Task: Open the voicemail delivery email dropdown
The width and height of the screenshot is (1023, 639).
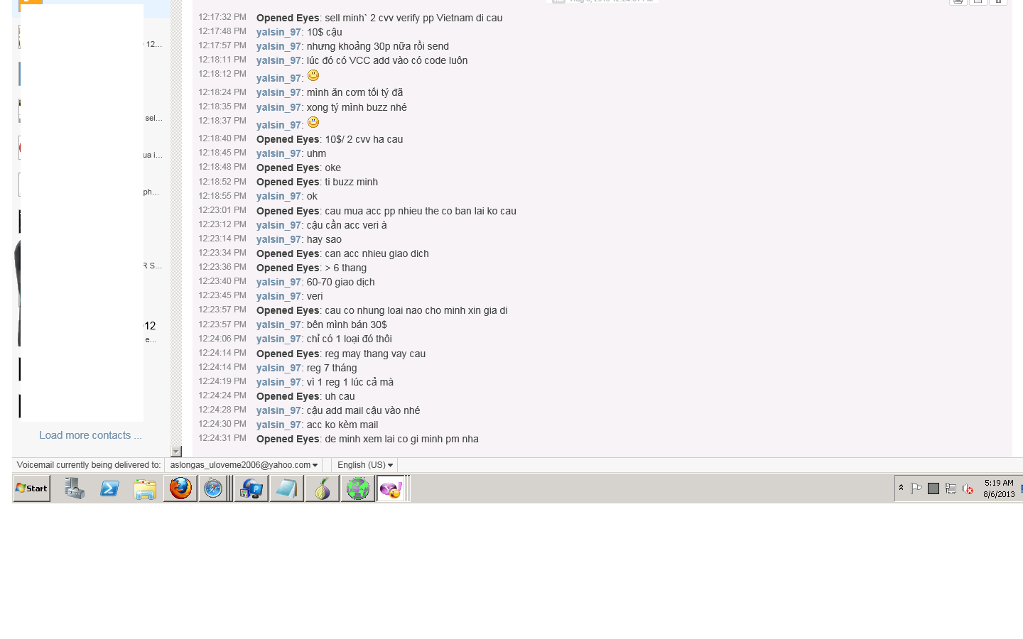Action: (x=244, y=465)
